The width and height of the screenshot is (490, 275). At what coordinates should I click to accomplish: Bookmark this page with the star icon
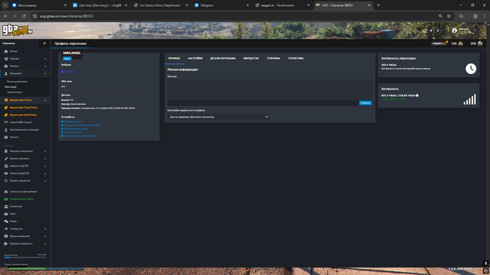pyautogui.click(x=449, y=16)
